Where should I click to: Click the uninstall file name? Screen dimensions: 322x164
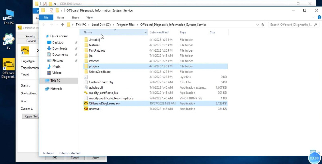pos(95,109)
